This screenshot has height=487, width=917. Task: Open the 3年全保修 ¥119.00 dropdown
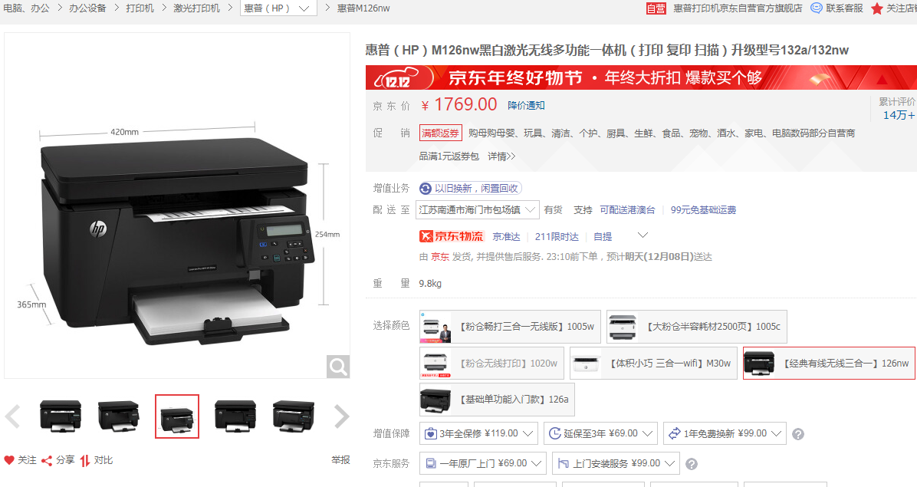point(479,434)
